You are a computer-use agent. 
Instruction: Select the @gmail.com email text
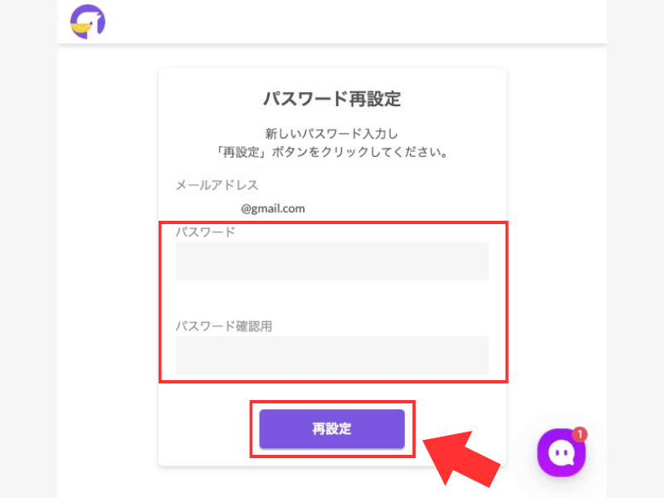coord(273,208)
